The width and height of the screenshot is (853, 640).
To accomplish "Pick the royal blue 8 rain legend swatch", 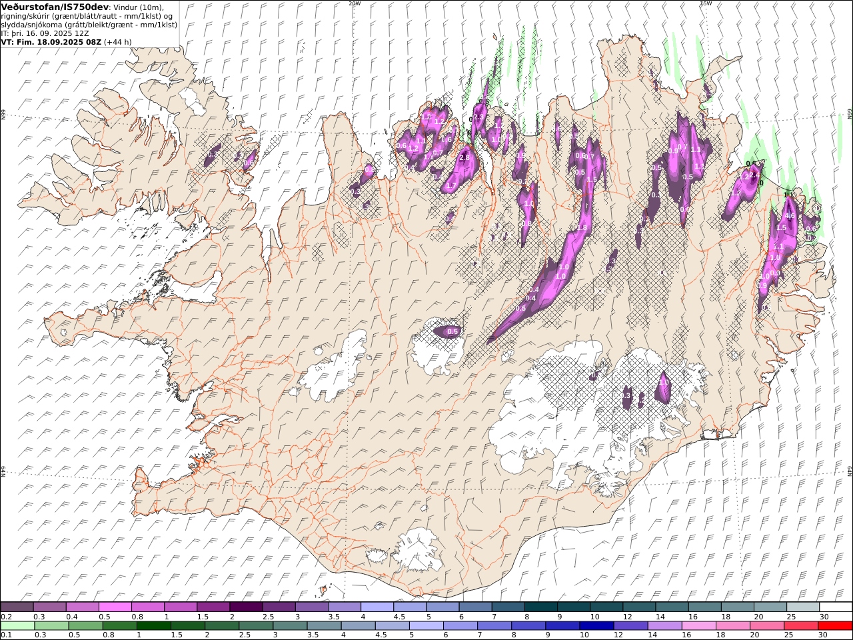I will (x=528, y=626).
